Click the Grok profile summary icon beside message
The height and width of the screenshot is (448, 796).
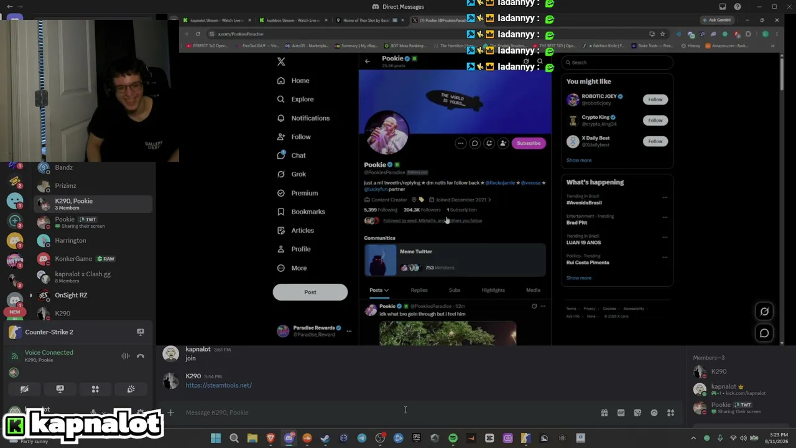pyautogui.click(x=489, y=143)
